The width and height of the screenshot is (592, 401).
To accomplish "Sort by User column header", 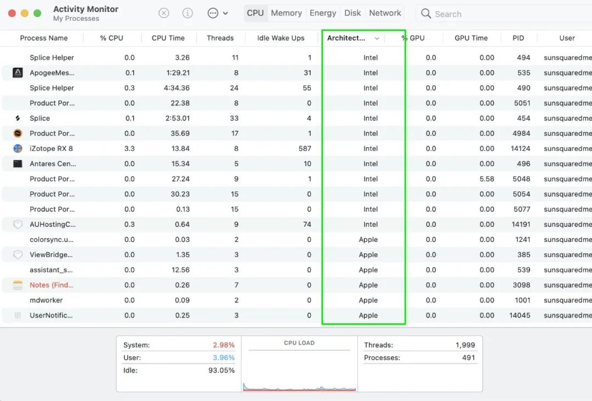I will 567,38.
